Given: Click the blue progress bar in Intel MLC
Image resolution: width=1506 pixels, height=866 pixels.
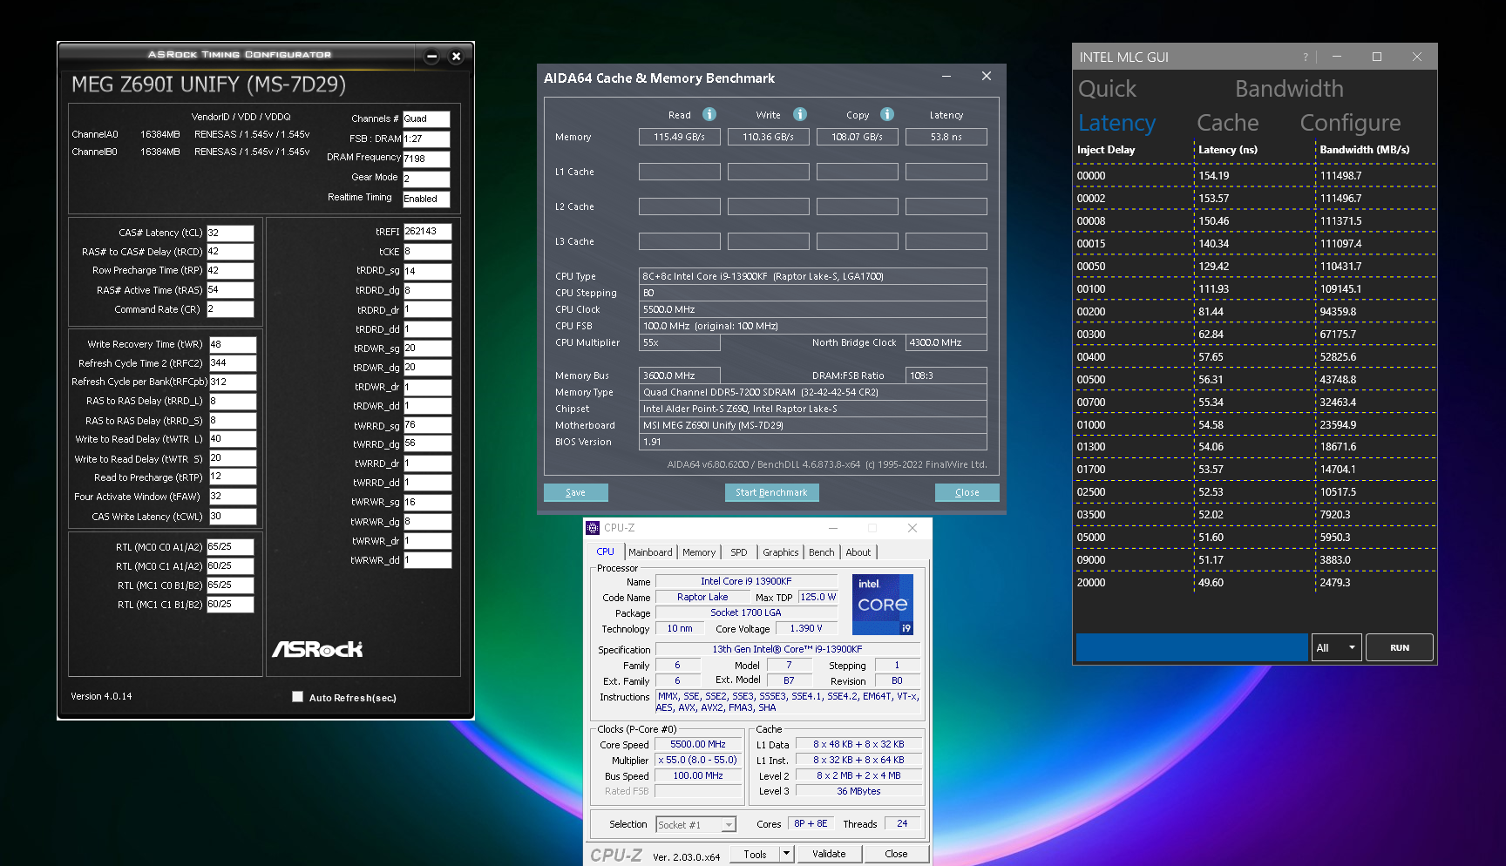Looking at the screenshot, I should point(1191,647).
